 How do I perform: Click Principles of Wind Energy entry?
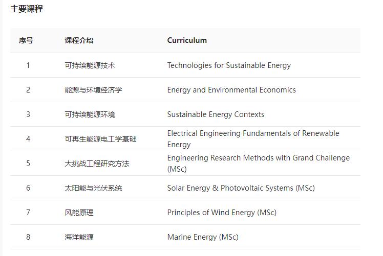pyautogui.click(x=222, y=213)
